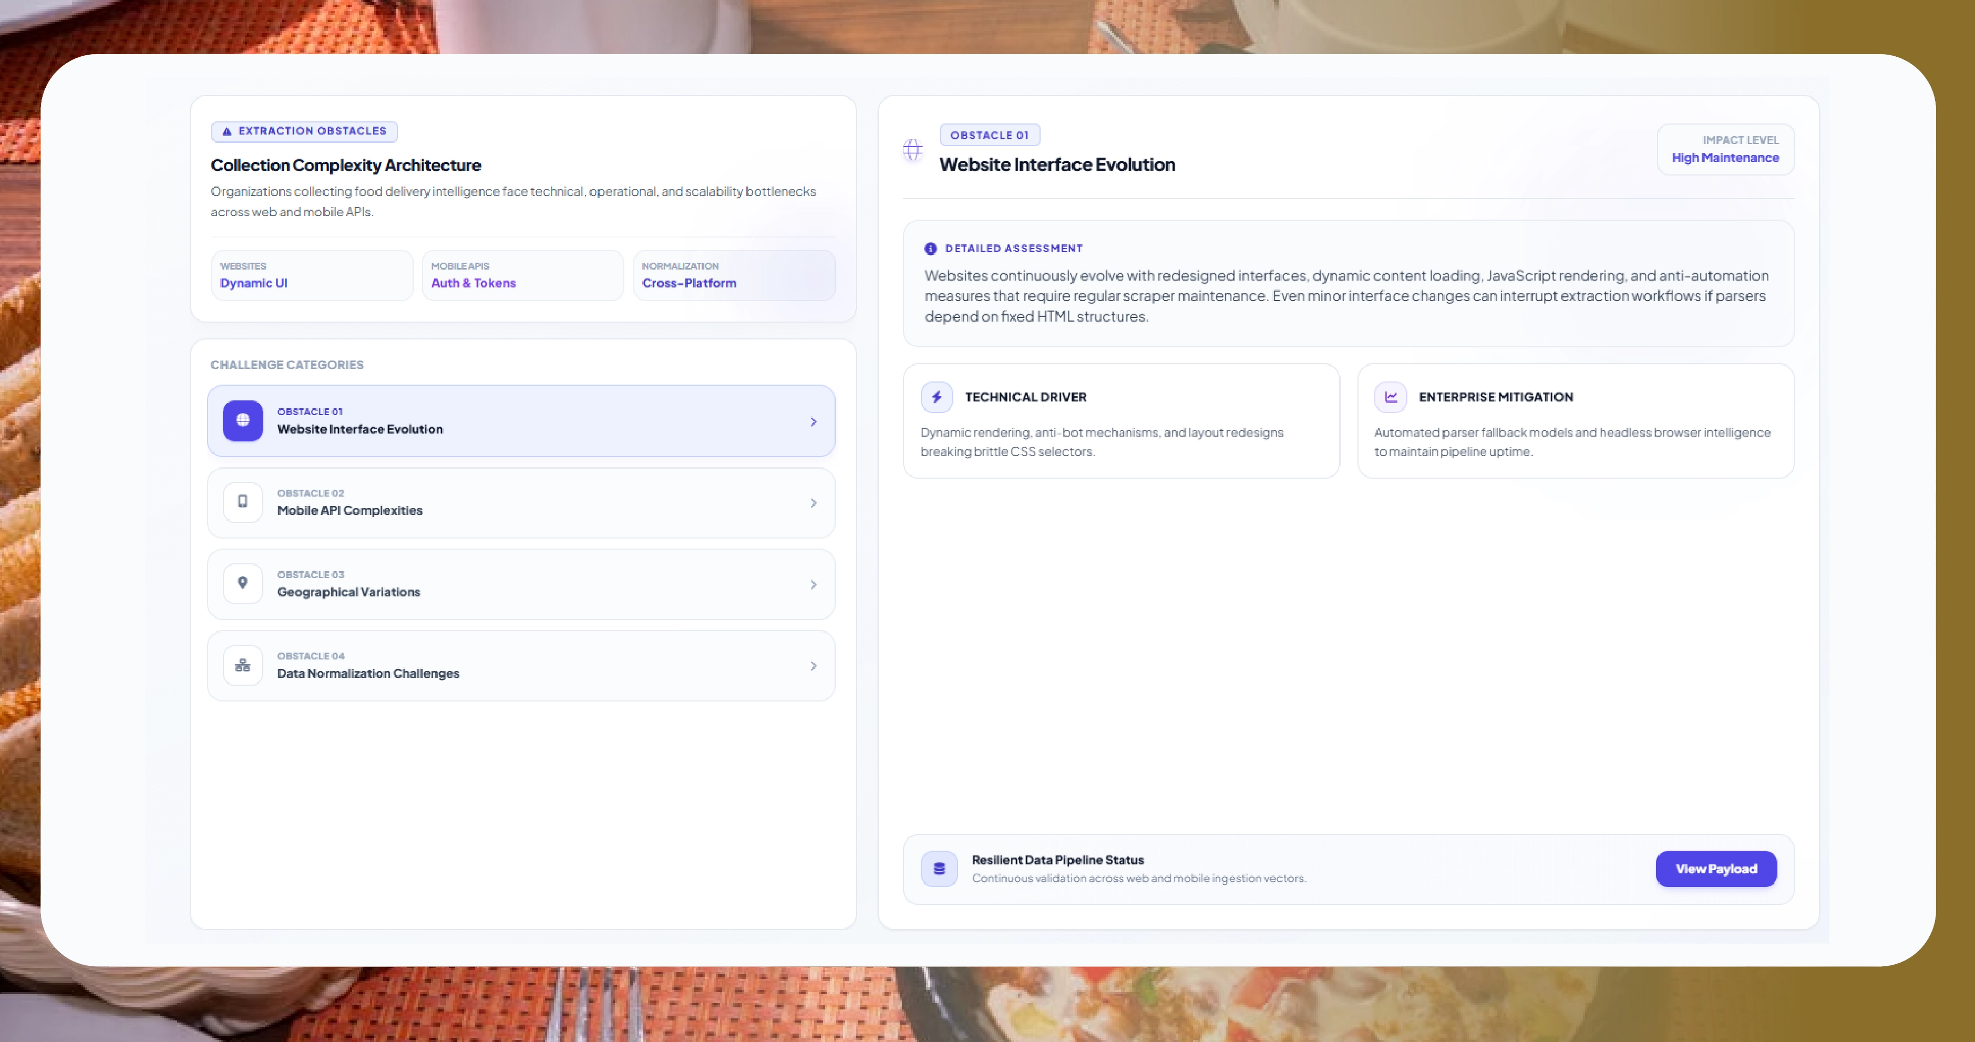Expand Mobile API Complexities chevron
1975x1042 pixels.
point(814,503)
